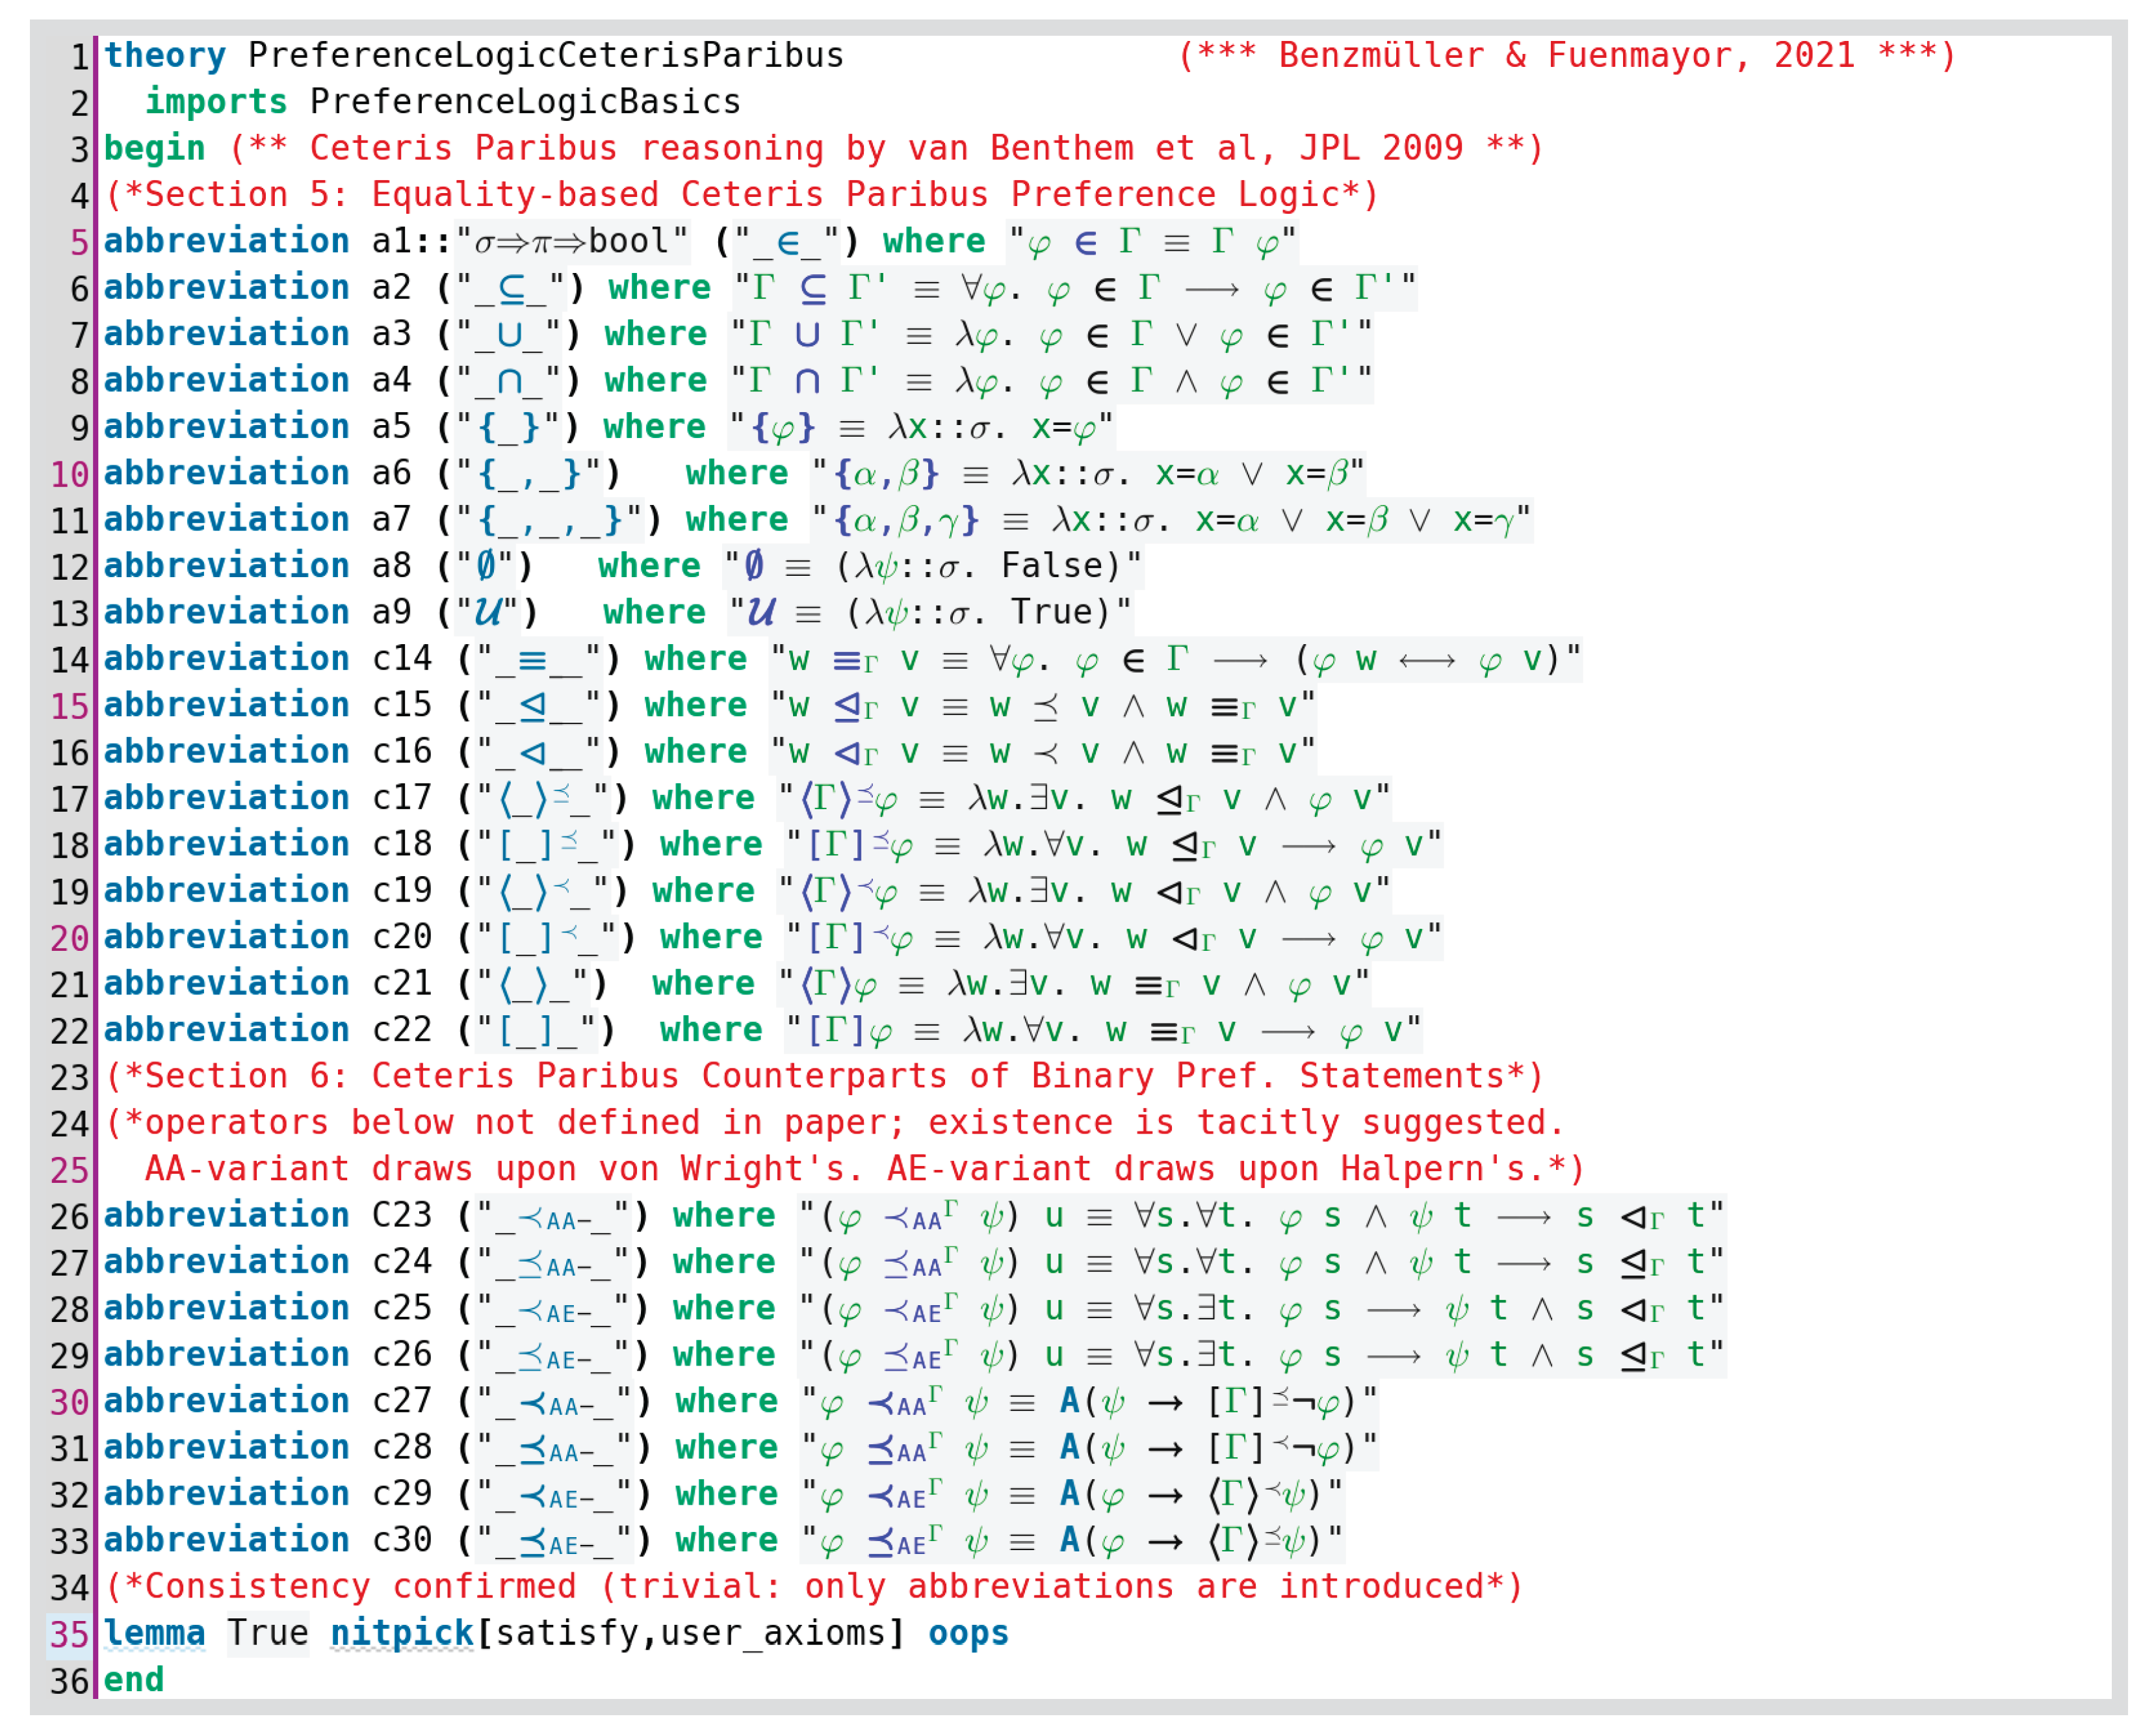Viewport: 2156px width, 1736px height.
Task: Click the abbreviation name 'a8' for empty set
Action: pos(391,566)
